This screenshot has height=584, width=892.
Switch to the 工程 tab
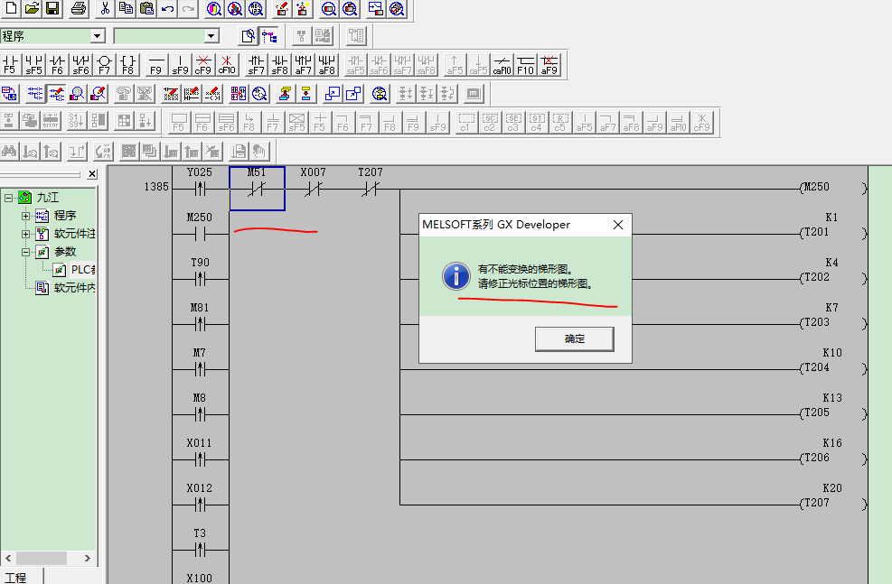pos(16,577)
